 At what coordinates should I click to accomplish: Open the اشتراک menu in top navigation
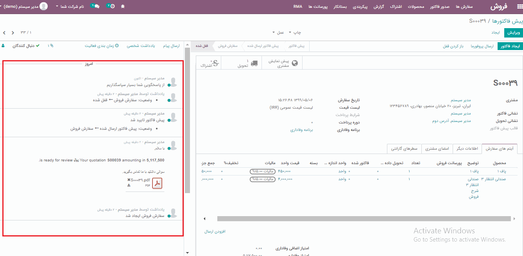(396, 7)
